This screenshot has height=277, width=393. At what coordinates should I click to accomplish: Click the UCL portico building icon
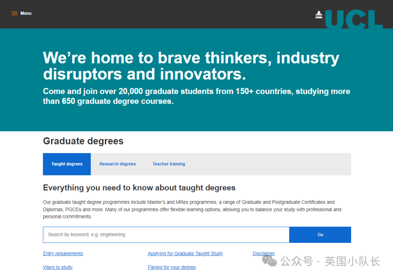(319, 14)
